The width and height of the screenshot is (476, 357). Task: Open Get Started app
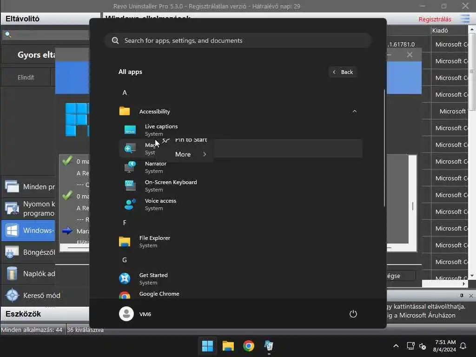[x=240, y=279]
